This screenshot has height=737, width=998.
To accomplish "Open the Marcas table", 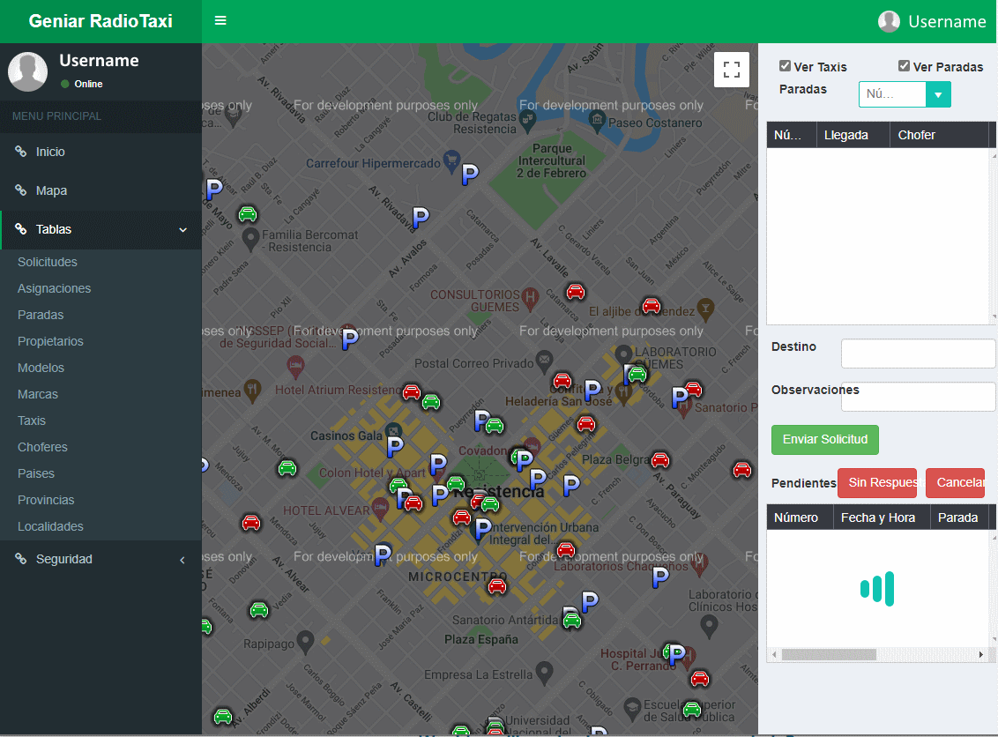I will (38, 394).
